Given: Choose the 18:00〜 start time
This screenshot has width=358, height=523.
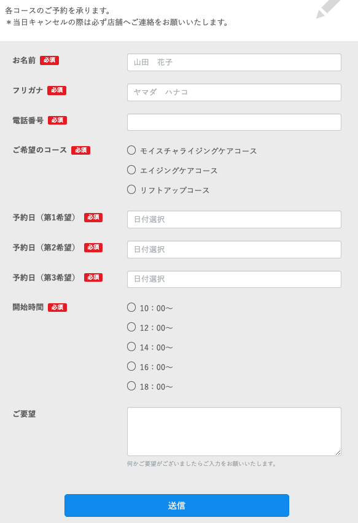Looking at the screenshot, I should [x=131, y=386].
